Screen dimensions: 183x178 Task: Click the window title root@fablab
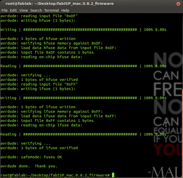pyautogui.click(x=59, y=4)
